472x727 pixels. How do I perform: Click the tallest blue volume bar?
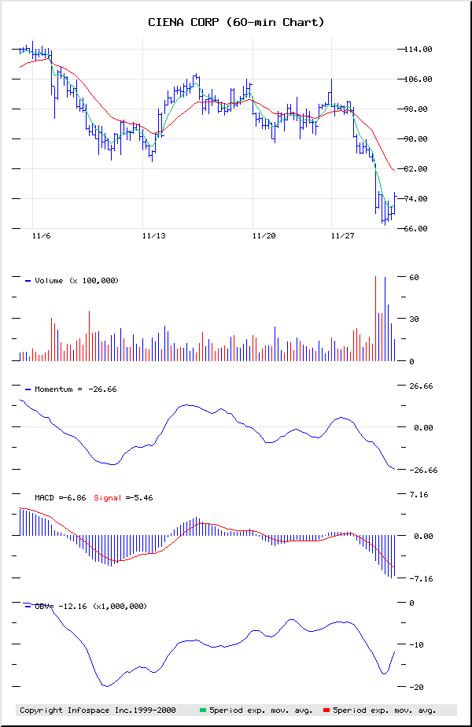pyautogui.click(x=385, y=319)
